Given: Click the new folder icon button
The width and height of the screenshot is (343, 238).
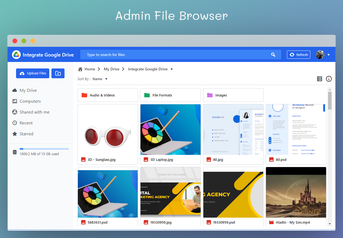Looking at the screenshot, I should [58, 73].
